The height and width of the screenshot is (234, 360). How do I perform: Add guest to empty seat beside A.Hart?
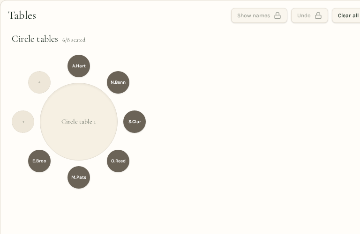coord(39,82)
